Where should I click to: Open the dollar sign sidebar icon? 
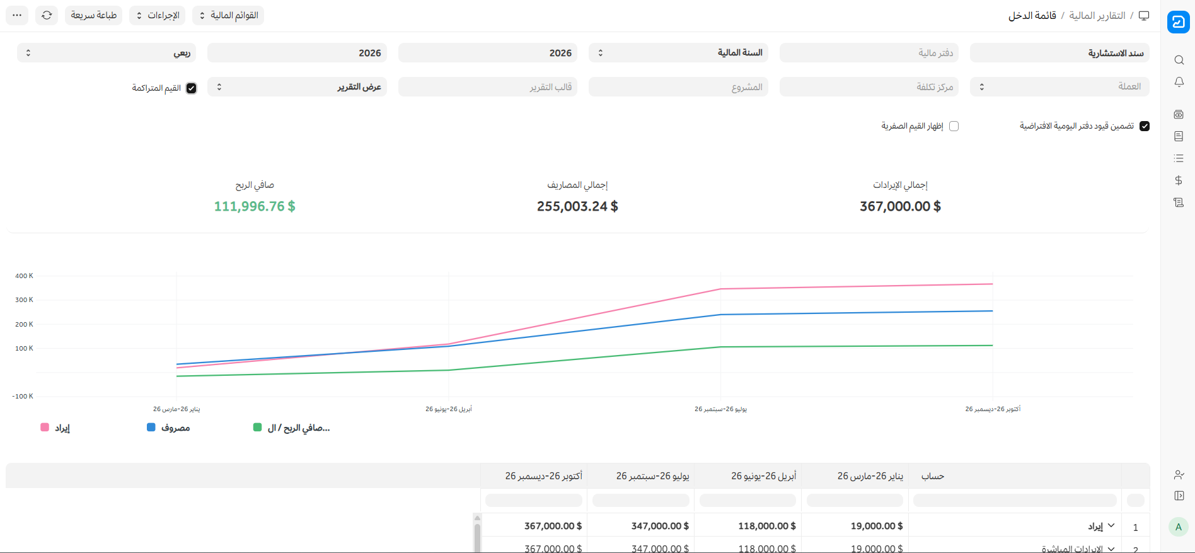pos(1179,180)
